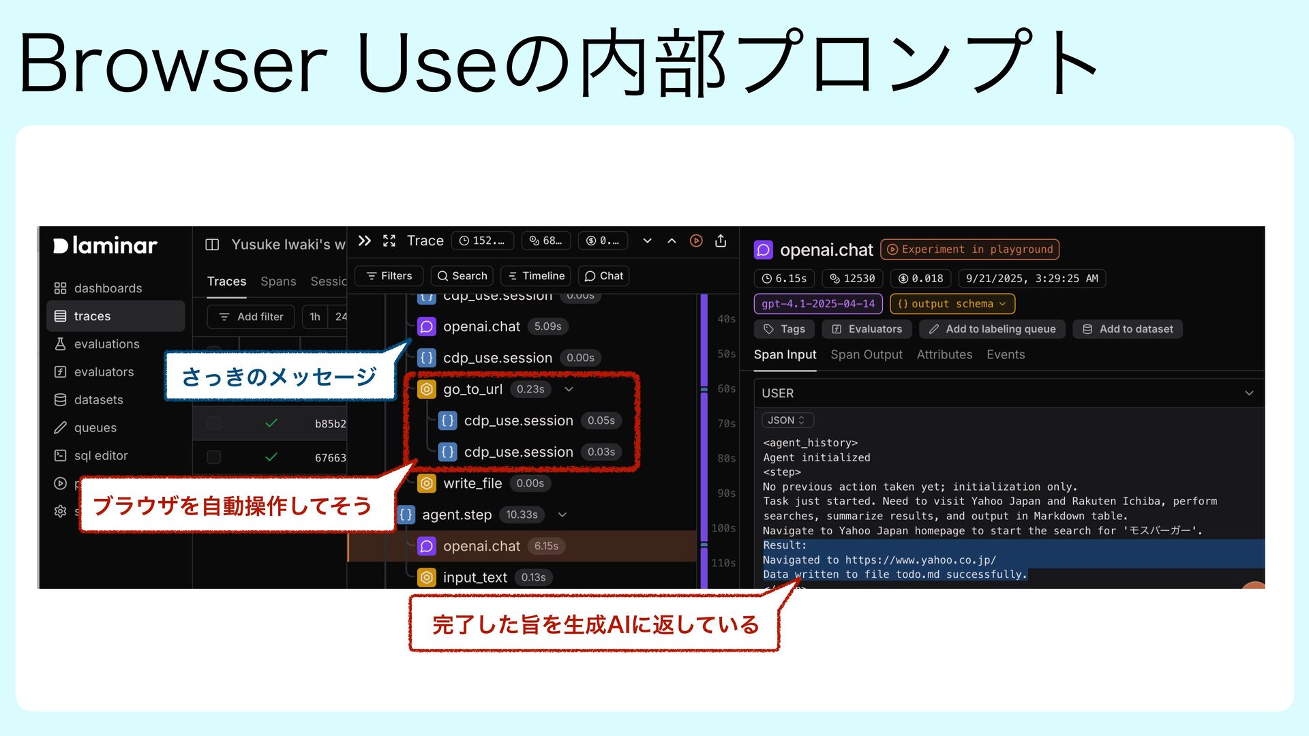Select the cdp_use.session 0.00s span

click(509, 358)
